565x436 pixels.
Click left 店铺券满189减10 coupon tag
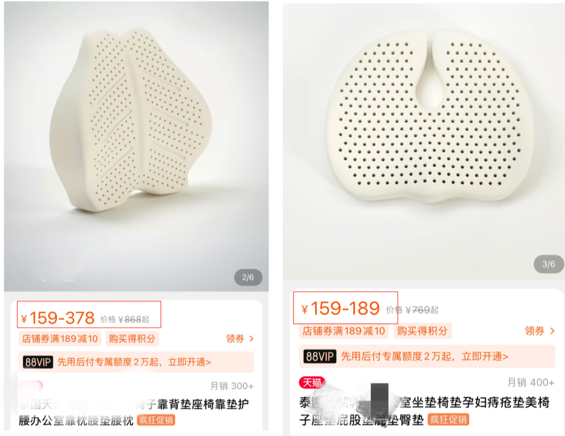click(x=60, y=339)
